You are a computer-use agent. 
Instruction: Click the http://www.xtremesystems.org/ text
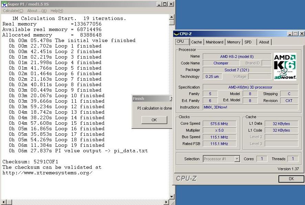click(x=48, y=173)
